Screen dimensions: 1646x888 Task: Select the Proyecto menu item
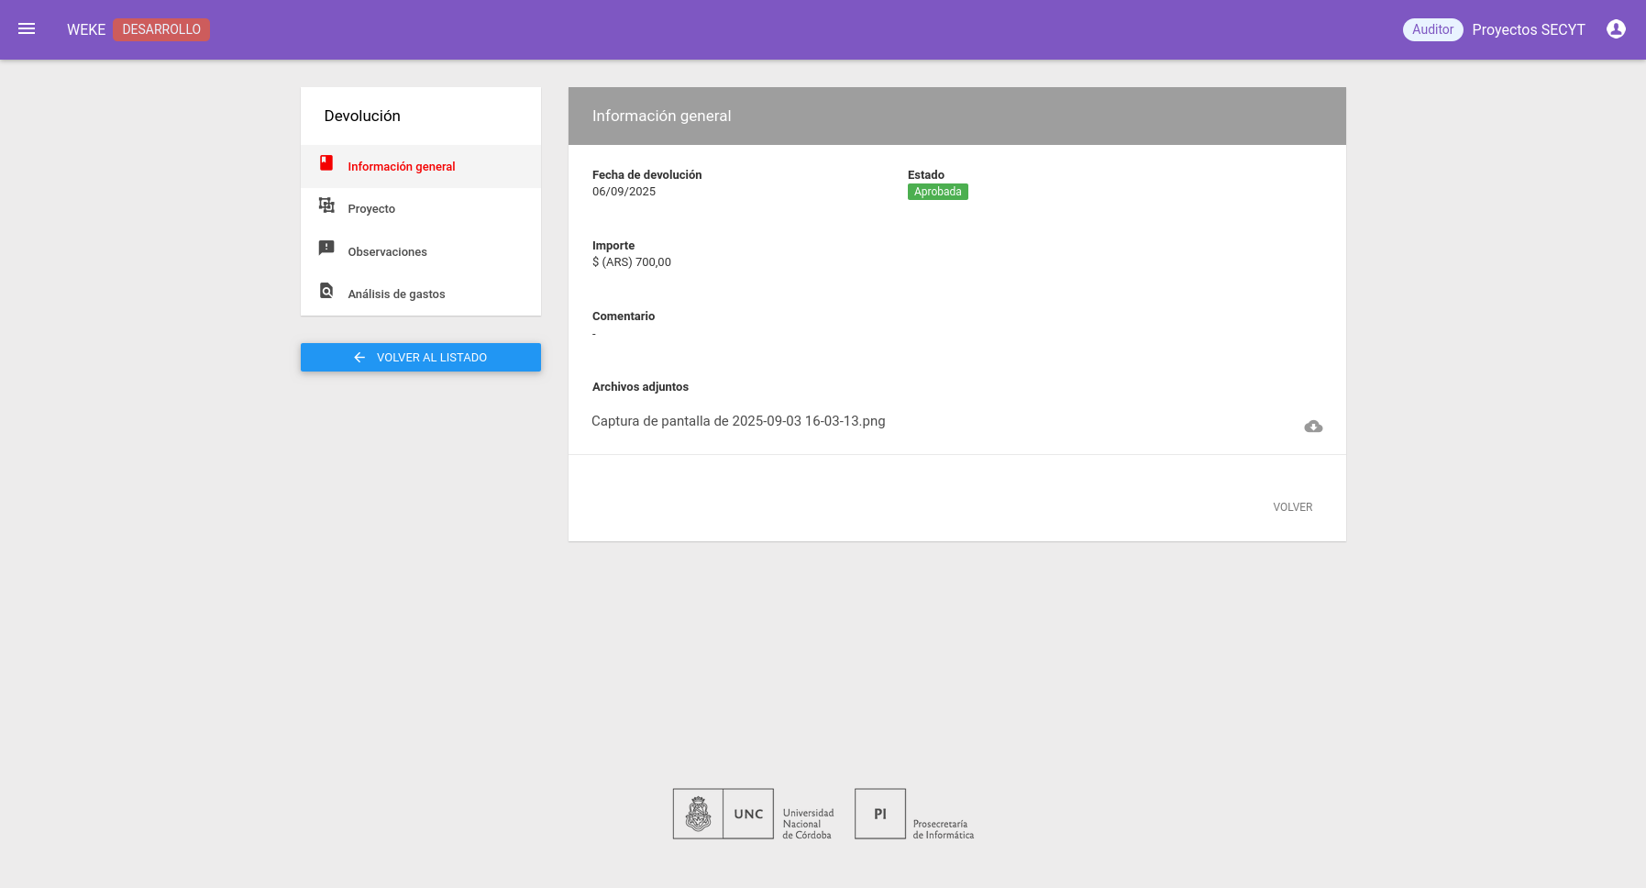371,209
